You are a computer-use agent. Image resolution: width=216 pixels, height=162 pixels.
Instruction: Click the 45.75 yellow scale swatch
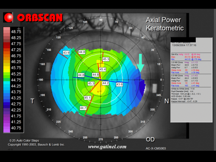pyautogui.click(x=7, y=68)
